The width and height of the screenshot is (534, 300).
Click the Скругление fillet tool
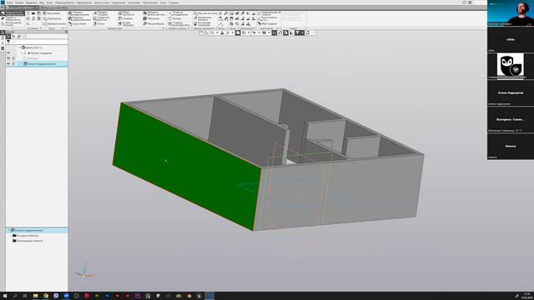[x=77, y=24]
